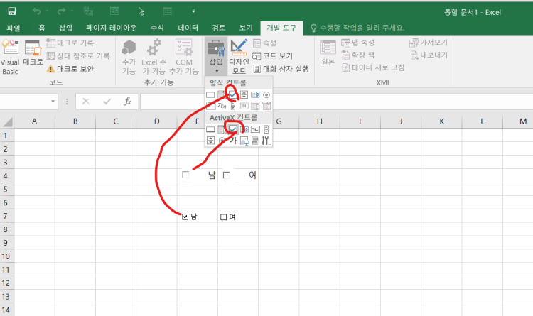Screen dimensions: 533x316
Task: Select the form control option button icon
Action: click(266, 94)
